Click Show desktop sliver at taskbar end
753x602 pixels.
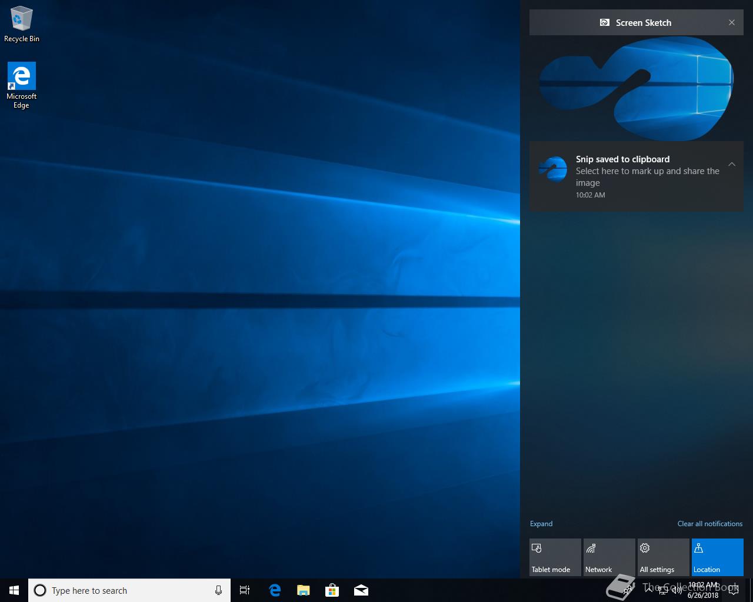[751, 590]
